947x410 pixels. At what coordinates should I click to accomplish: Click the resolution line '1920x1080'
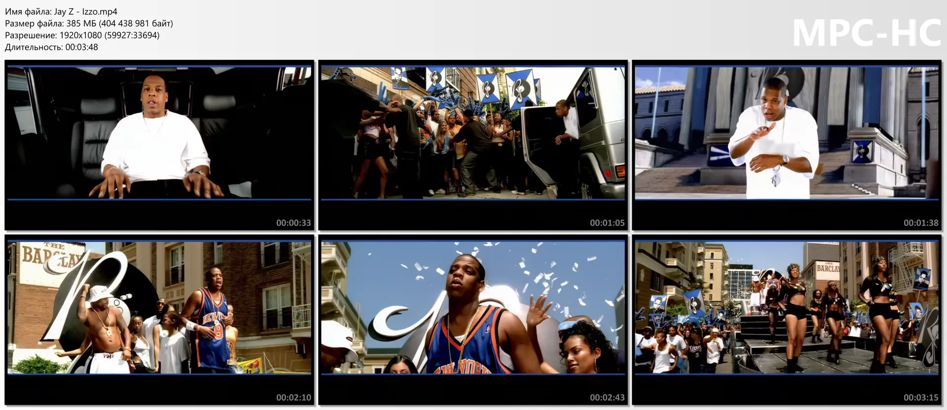[x=82, y=35]
